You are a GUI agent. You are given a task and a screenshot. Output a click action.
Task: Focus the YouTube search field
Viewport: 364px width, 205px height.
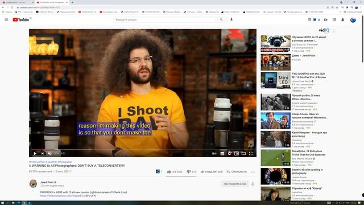(x=165, y=20)
